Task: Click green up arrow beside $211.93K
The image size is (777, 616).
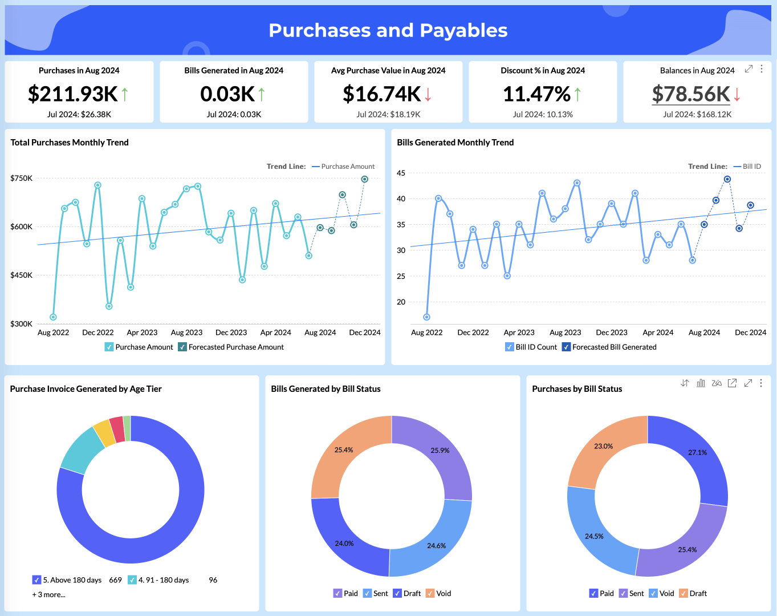Action: click(x=125, y=94)
